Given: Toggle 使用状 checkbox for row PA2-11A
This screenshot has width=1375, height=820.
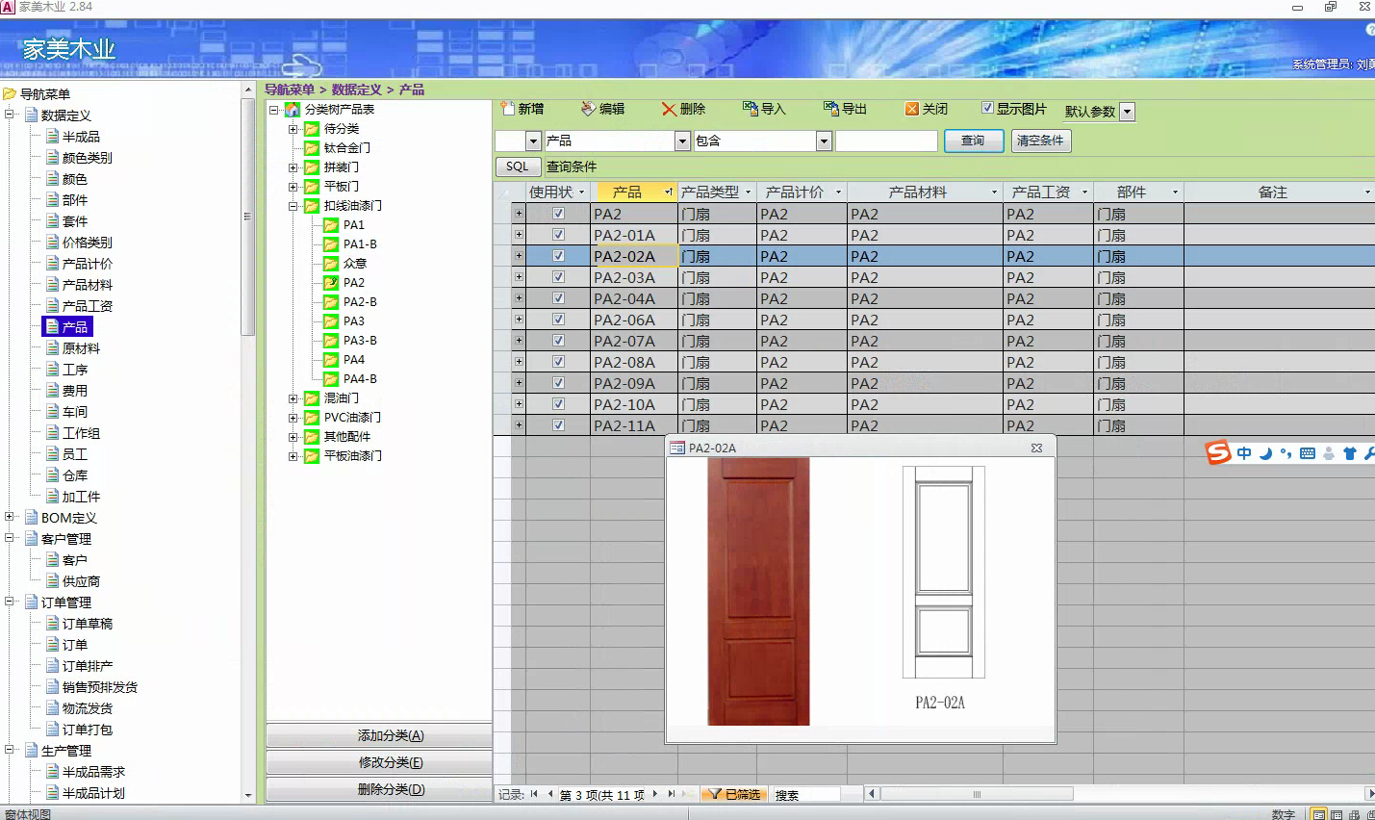Looking at the screenshot, I should (x=558, y=425).
